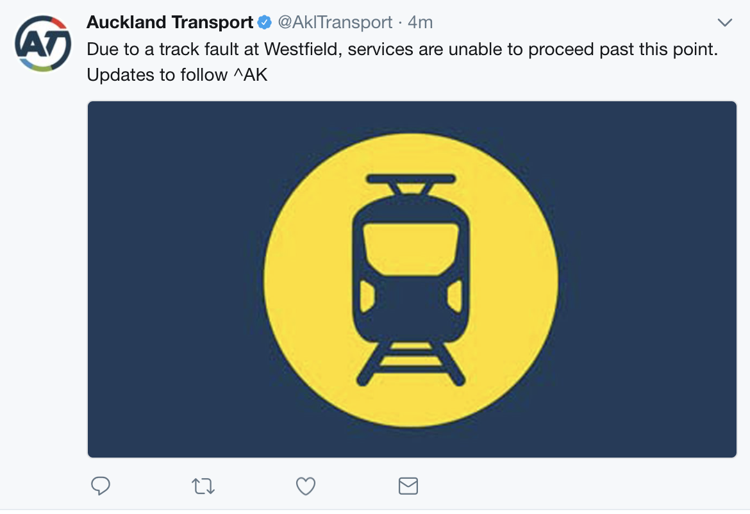Expand the tweet options chevron

tap(725, 22)
